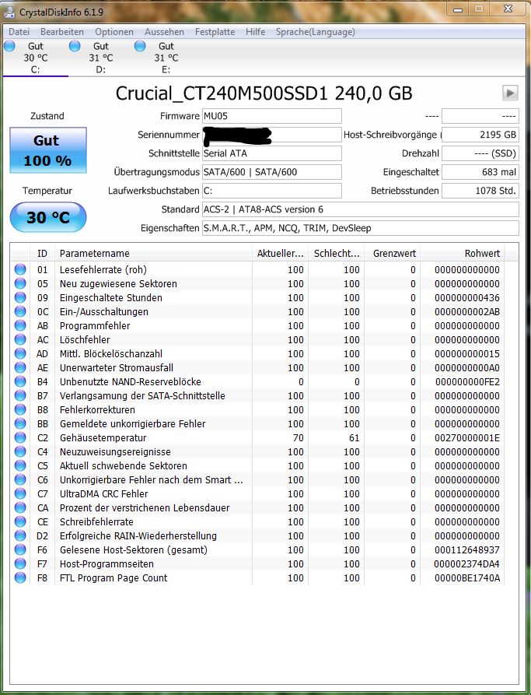The height and width of the screenshot is (695, 531).
Task: Open the Hilfe menu
Action: pyautogui.click(x=256, y=32)
